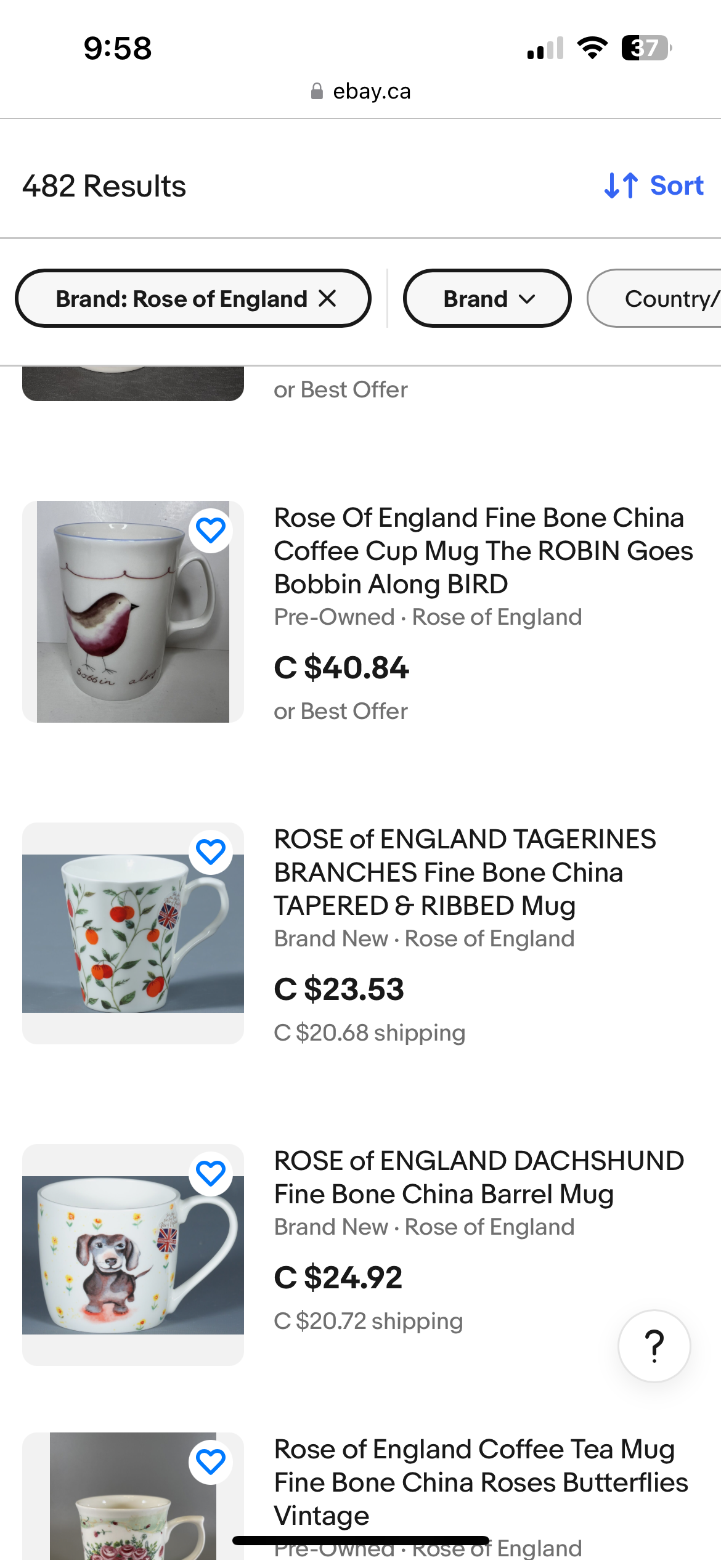The height and width of the screenshot is (1560, 721).
Task: Tap the robin bird mug thumbnail
Action: tap(132, 611)
